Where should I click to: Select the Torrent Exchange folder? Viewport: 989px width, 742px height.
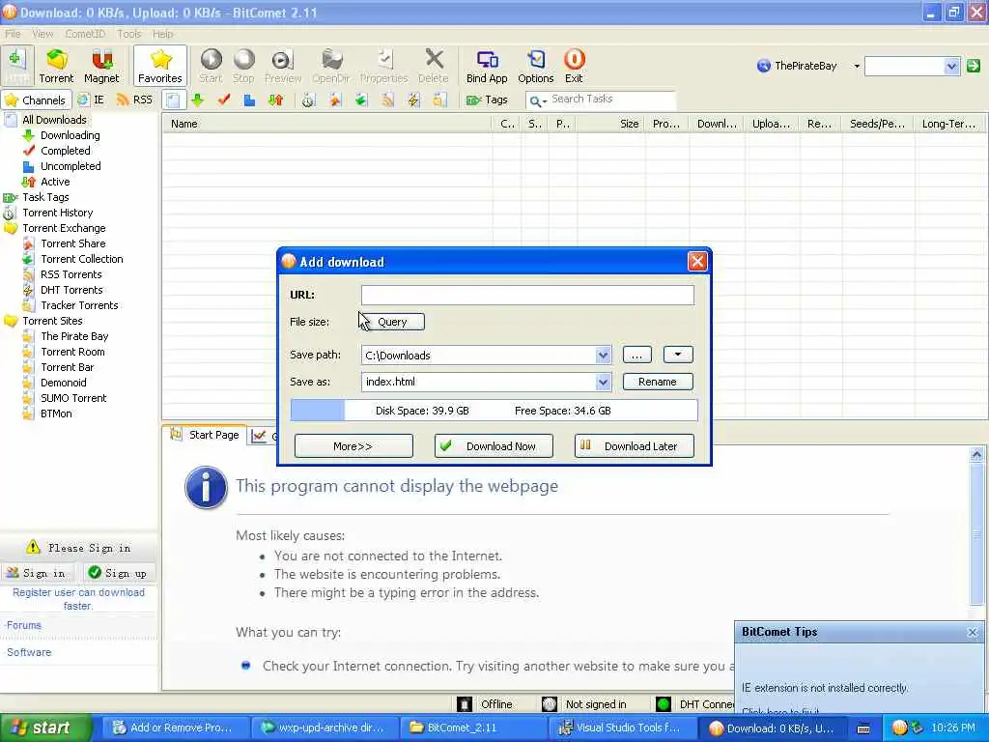[x=64, y=228]
